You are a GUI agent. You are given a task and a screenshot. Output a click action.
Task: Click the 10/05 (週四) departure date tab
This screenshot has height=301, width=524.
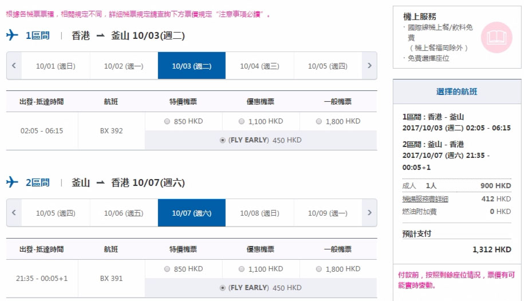(x=328, y=66)
